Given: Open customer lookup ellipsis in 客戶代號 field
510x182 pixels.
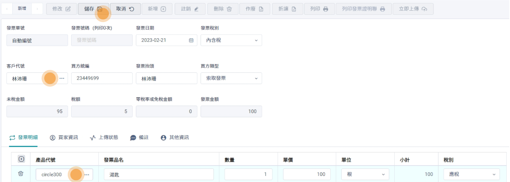Looking at the screenshot, I should pos(62,78).
